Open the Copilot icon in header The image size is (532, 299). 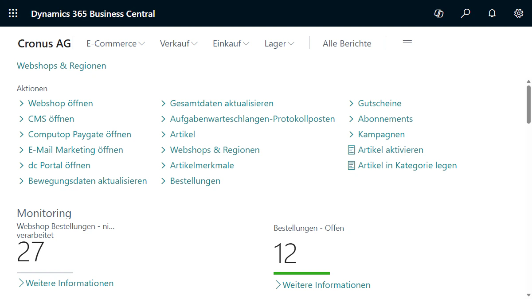pyautogui.click(x=439, y=13)
